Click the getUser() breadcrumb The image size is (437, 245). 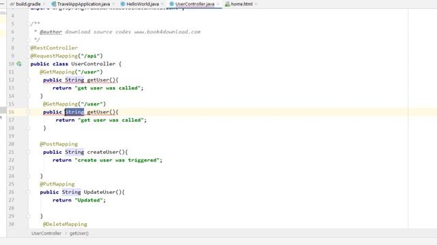[79, 233]
